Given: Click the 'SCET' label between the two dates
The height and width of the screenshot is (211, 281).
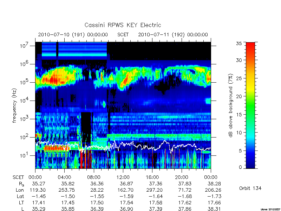Looking at the screenshot, I should point(123,34).
